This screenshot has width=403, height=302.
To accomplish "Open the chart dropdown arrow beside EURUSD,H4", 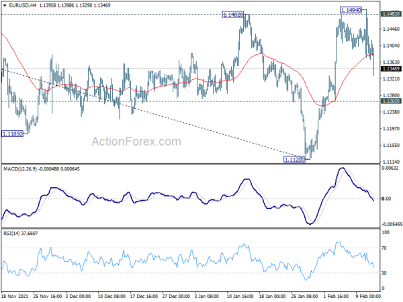I will (x=5, y=5).
